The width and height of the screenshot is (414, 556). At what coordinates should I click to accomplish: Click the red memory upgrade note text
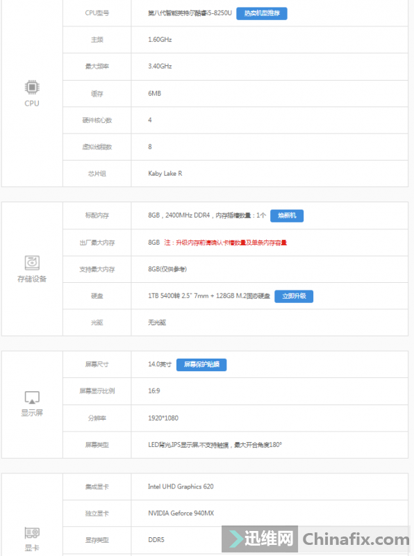pos(226,243)
